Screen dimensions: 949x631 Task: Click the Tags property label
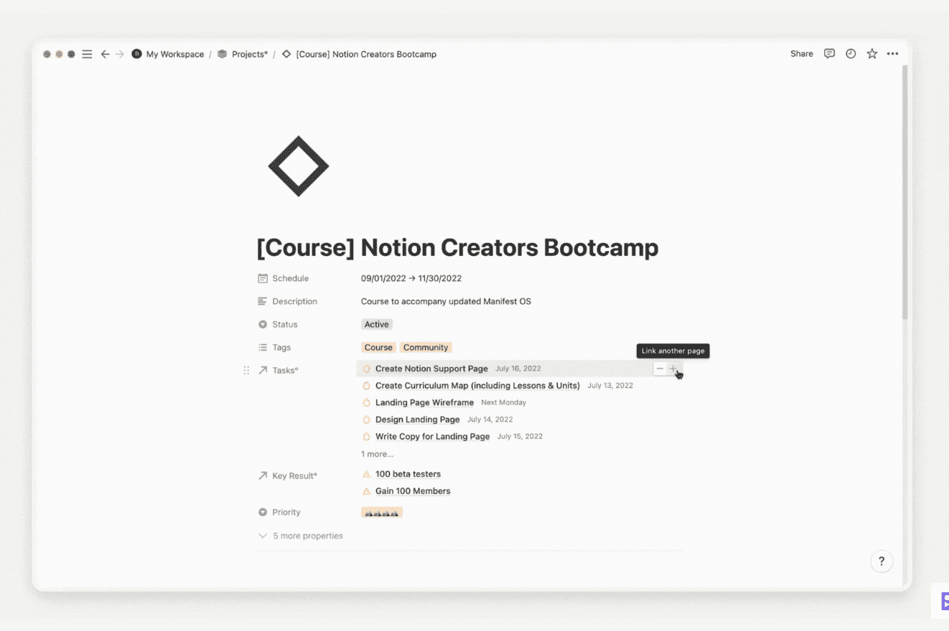pyautogui.click(x=281, y=347)
